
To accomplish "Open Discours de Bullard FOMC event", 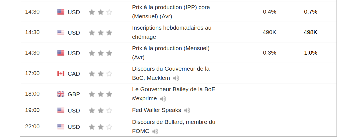I will click(x=174, y=122).
